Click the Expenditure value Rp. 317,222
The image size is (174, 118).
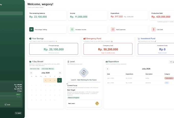[x=117, y=16]
